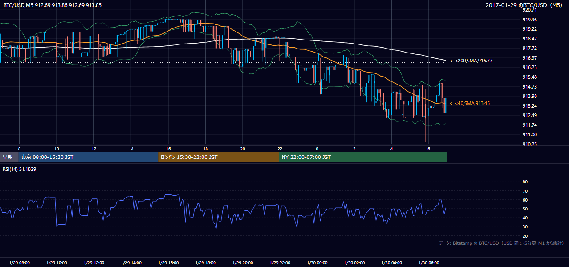Screen dimensions: 569x267
Task: Select the 東京 08:00-15:30 JST session bar
Action: pos(88,157)
